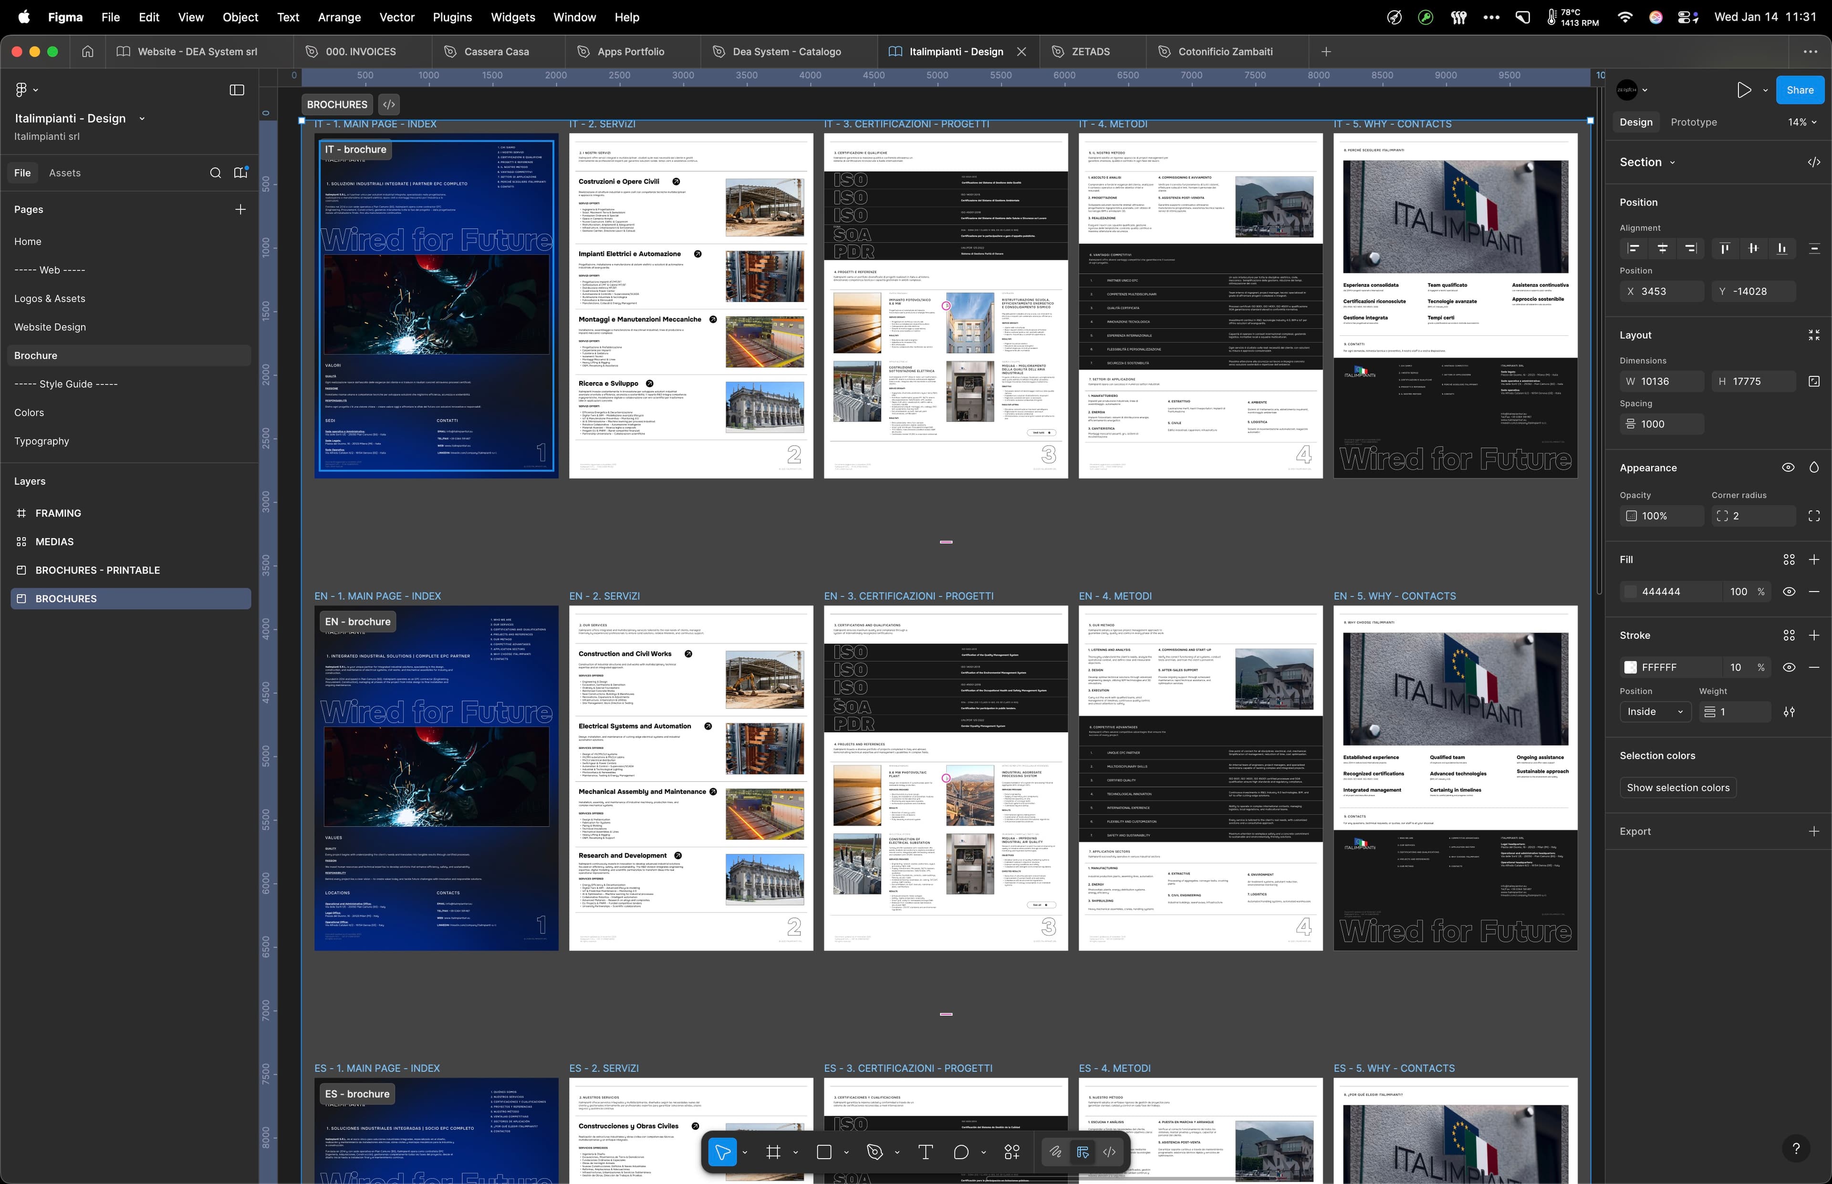
Task: Add a new stroke with plus
Action: (1814, 635)
